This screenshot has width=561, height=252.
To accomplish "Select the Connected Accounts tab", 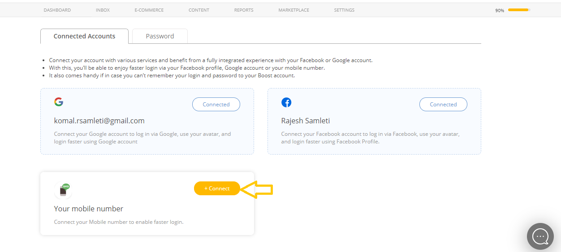I will (x=84, y=36).
